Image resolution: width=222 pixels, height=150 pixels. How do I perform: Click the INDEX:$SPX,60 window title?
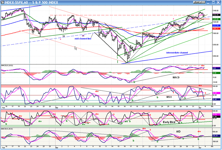pos(31,2)
